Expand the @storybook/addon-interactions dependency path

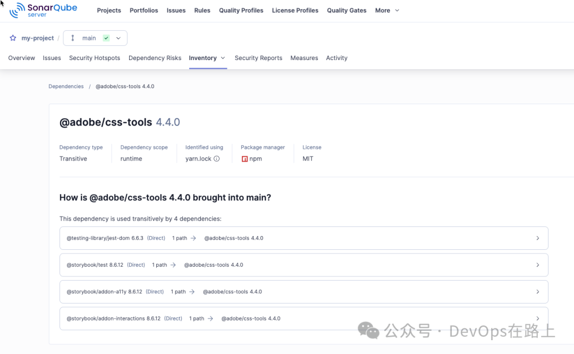538,318
